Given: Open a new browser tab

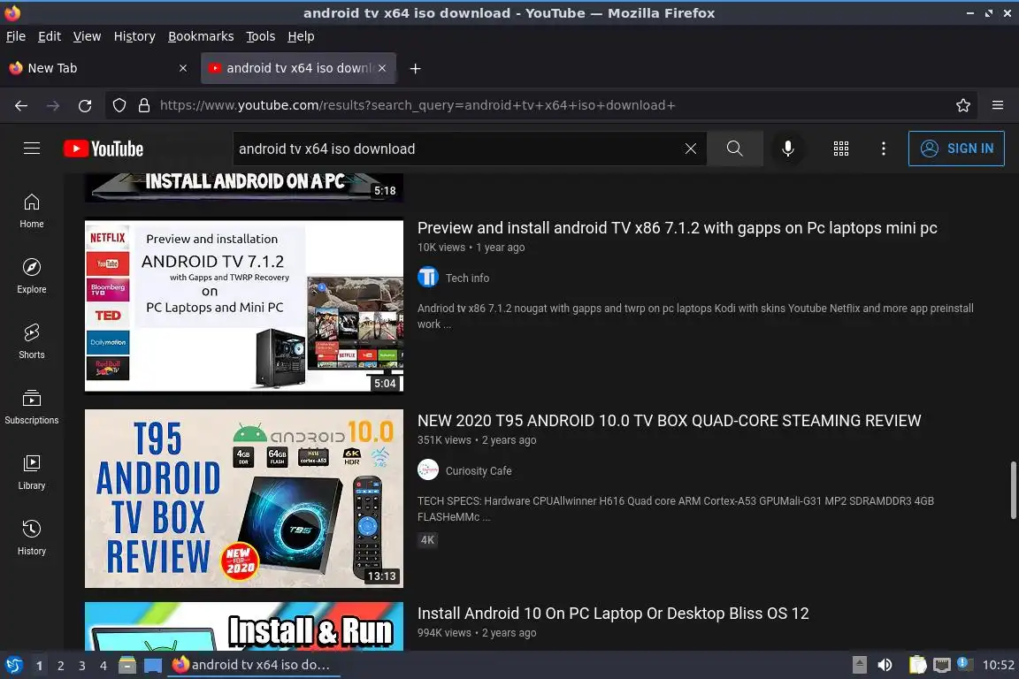Looking at the screenshot, I should 415,68.
